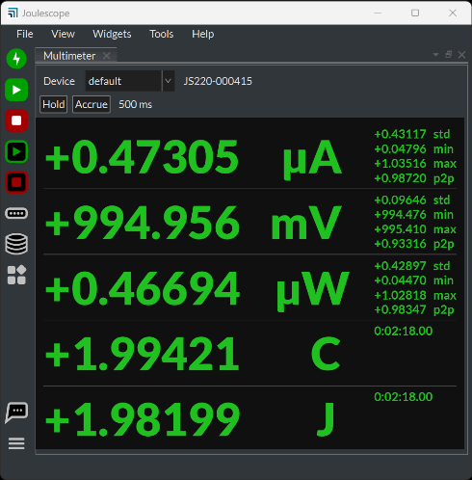Toggle the green-outlined dark play button
The image size is (472, 480).
point(16,151)
